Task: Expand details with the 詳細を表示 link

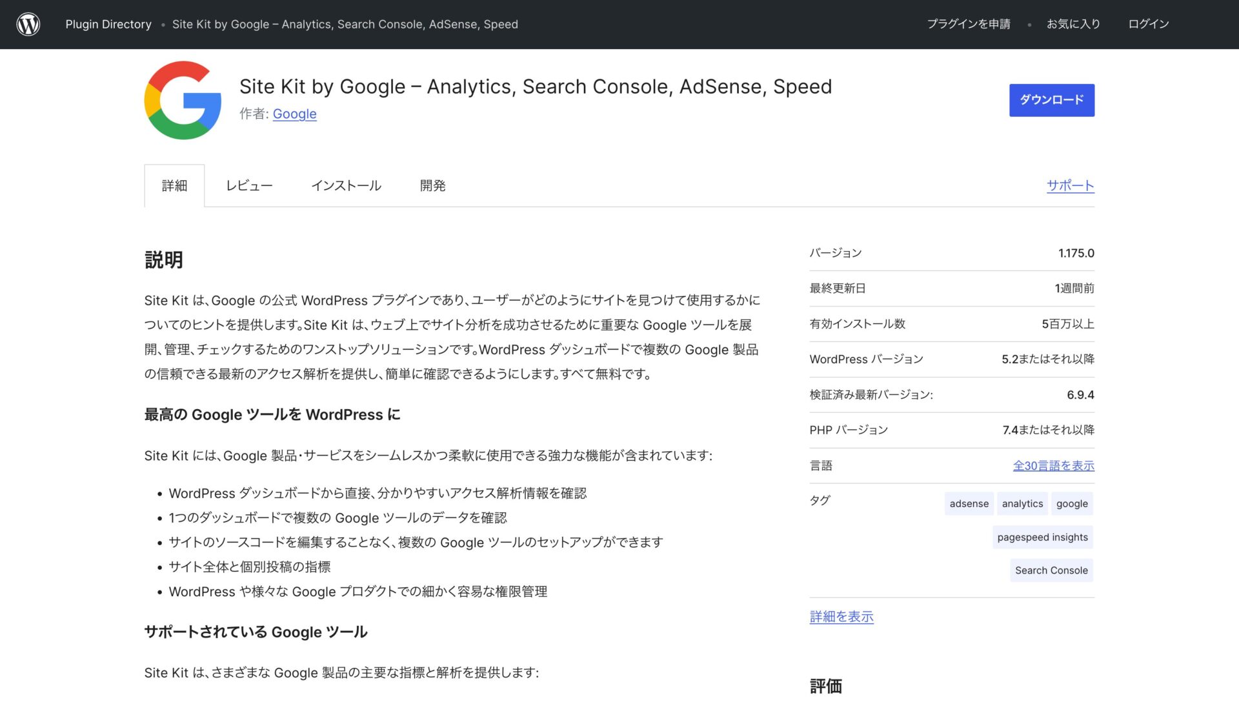Action: [841, 616]
